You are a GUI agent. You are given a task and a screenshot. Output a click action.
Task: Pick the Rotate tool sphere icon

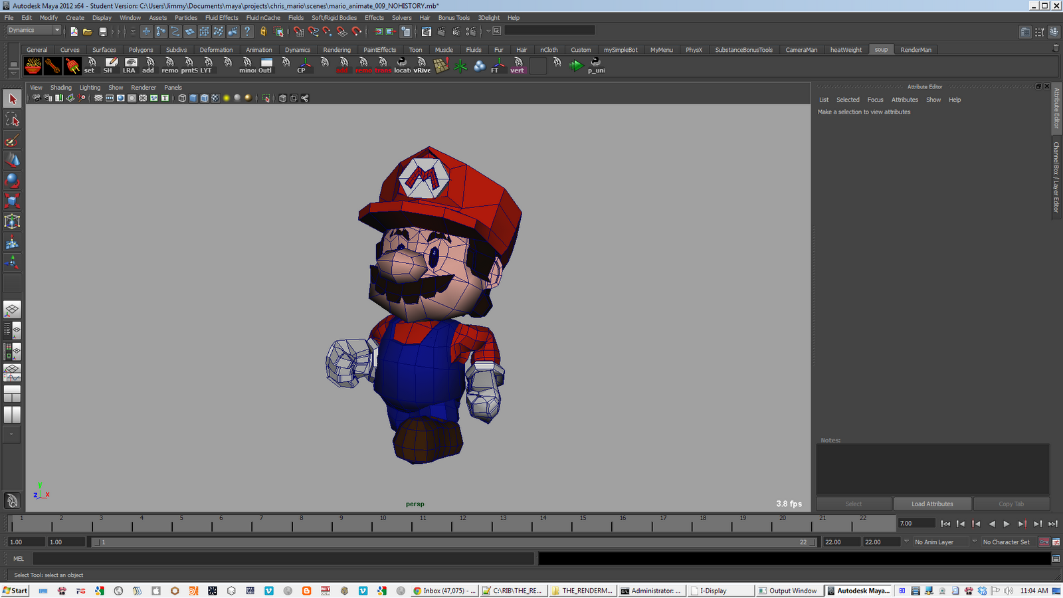(12, 181)
